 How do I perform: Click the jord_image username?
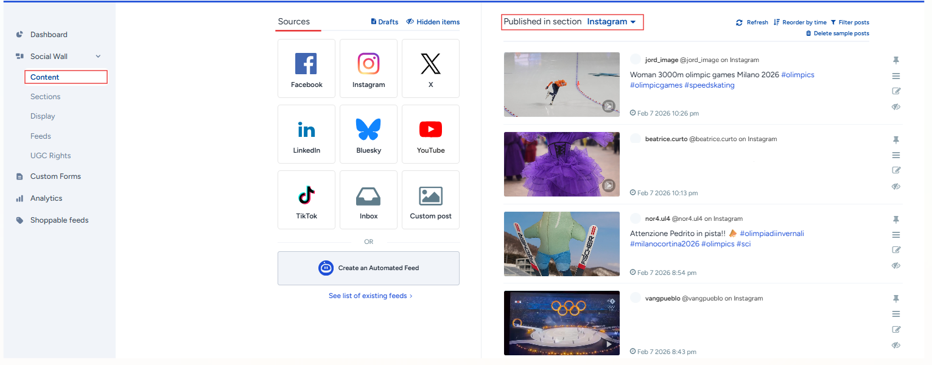tap(661, 60)
